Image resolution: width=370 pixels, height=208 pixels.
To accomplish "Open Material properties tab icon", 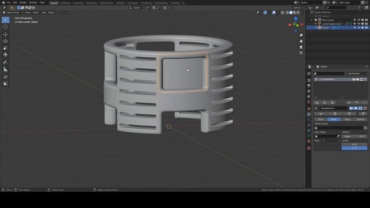I will 309,141.
